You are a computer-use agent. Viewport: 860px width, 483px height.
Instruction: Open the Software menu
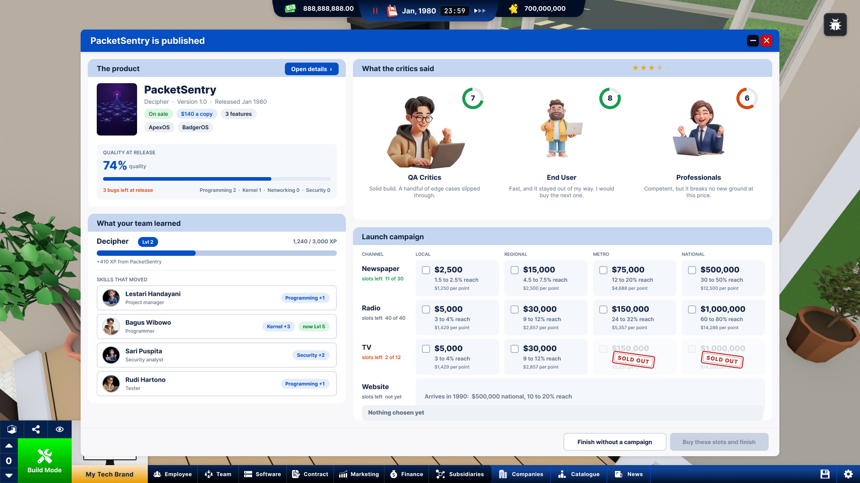point(262,474)
